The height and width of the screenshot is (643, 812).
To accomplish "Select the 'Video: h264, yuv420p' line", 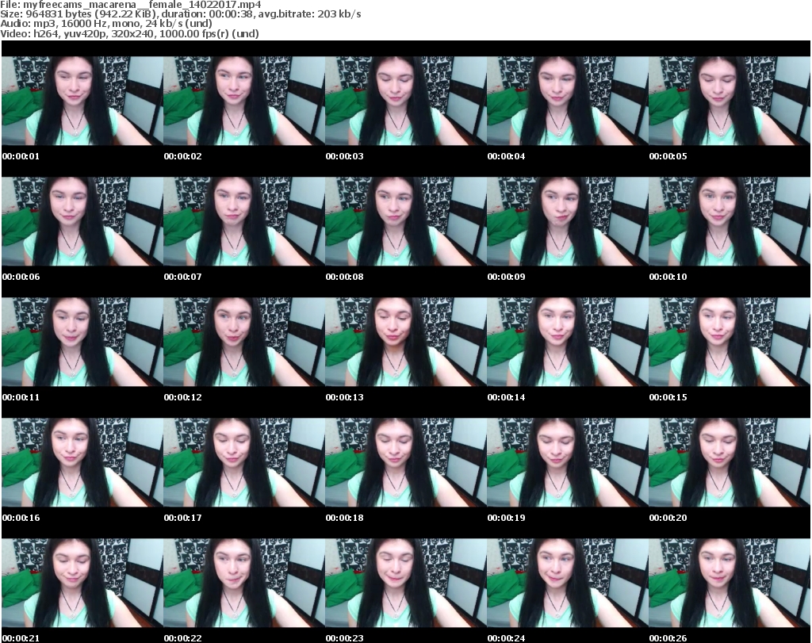I will coord(129,33).
